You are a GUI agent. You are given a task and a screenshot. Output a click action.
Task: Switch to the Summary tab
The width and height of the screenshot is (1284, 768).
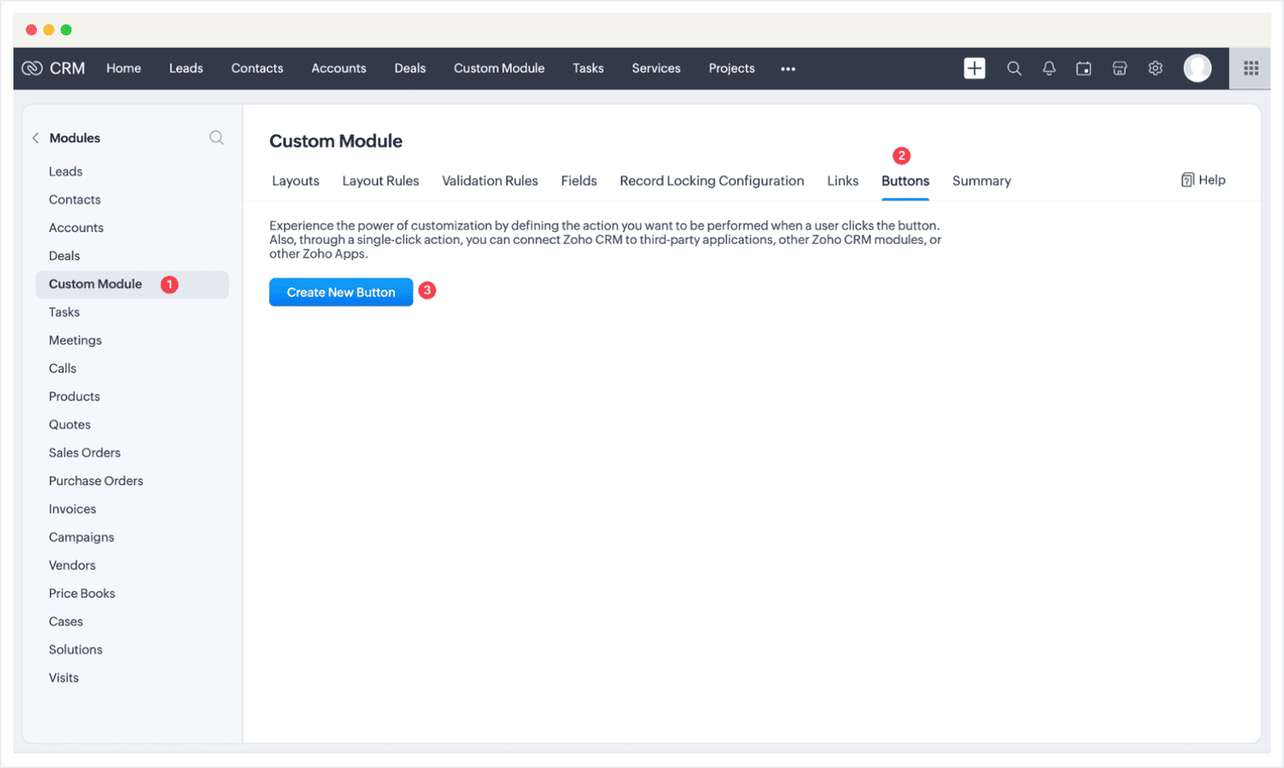pos(981,181)
